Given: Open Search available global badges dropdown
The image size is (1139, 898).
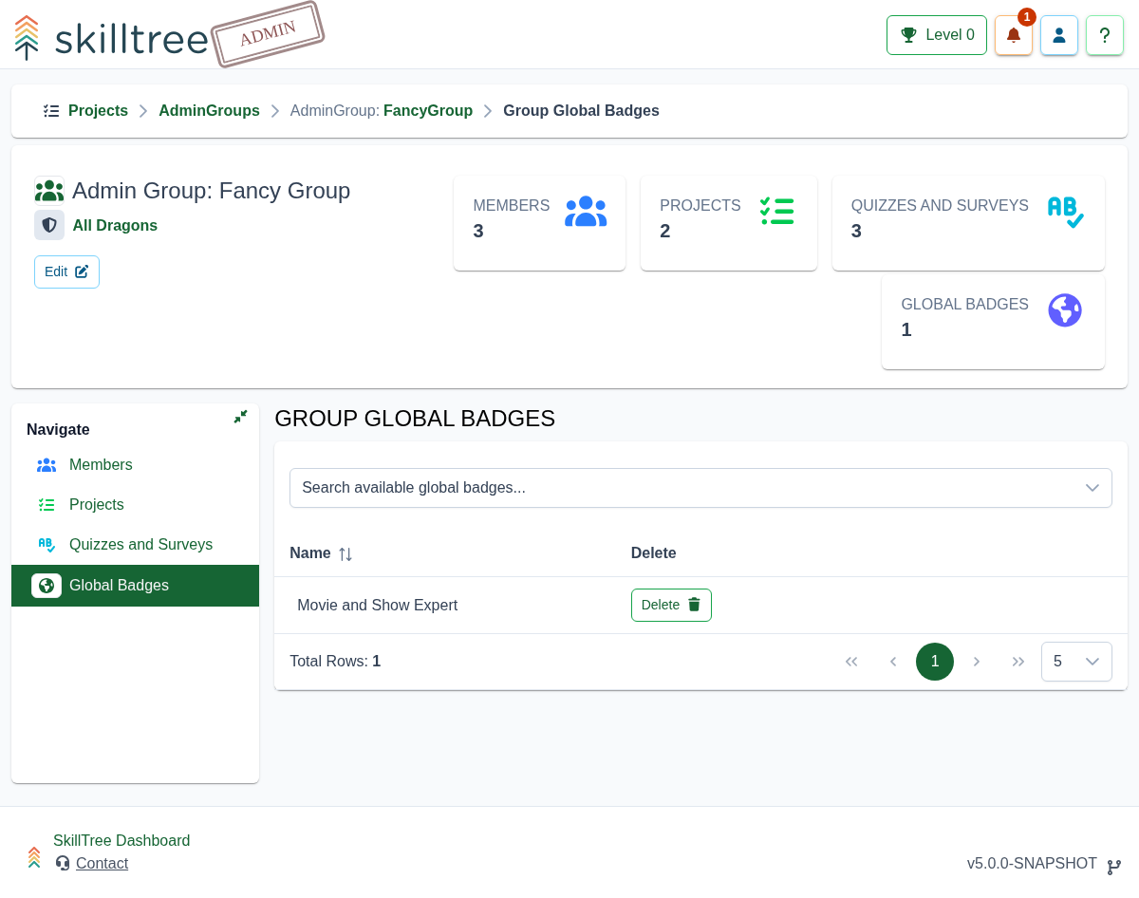Looking at the screenshot, I should pos(700,488).
